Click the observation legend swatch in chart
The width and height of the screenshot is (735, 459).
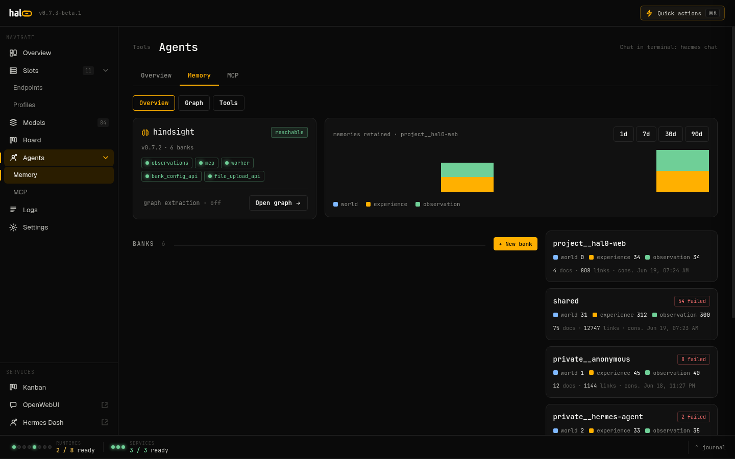pos(418,205)
